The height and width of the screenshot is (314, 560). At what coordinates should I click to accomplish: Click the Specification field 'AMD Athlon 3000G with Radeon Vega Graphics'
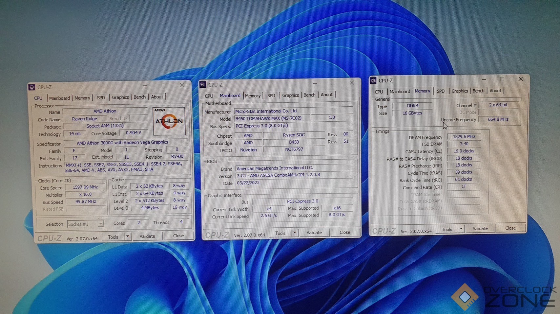coord(126,142)
